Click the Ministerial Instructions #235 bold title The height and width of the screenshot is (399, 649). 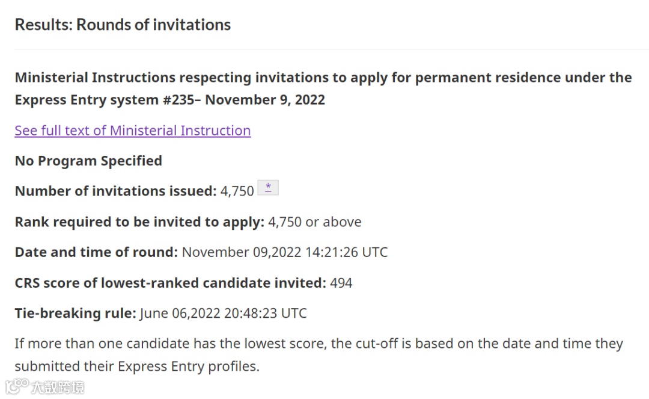pos(323,78)
